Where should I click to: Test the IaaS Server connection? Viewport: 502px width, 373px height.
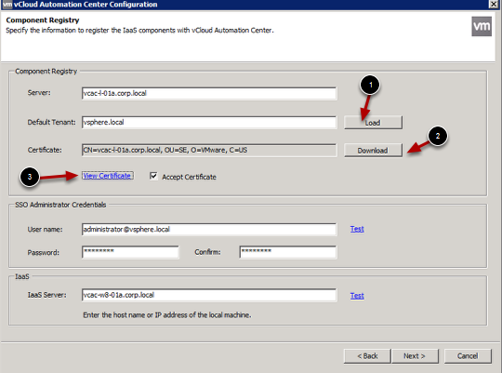[357, 296]
